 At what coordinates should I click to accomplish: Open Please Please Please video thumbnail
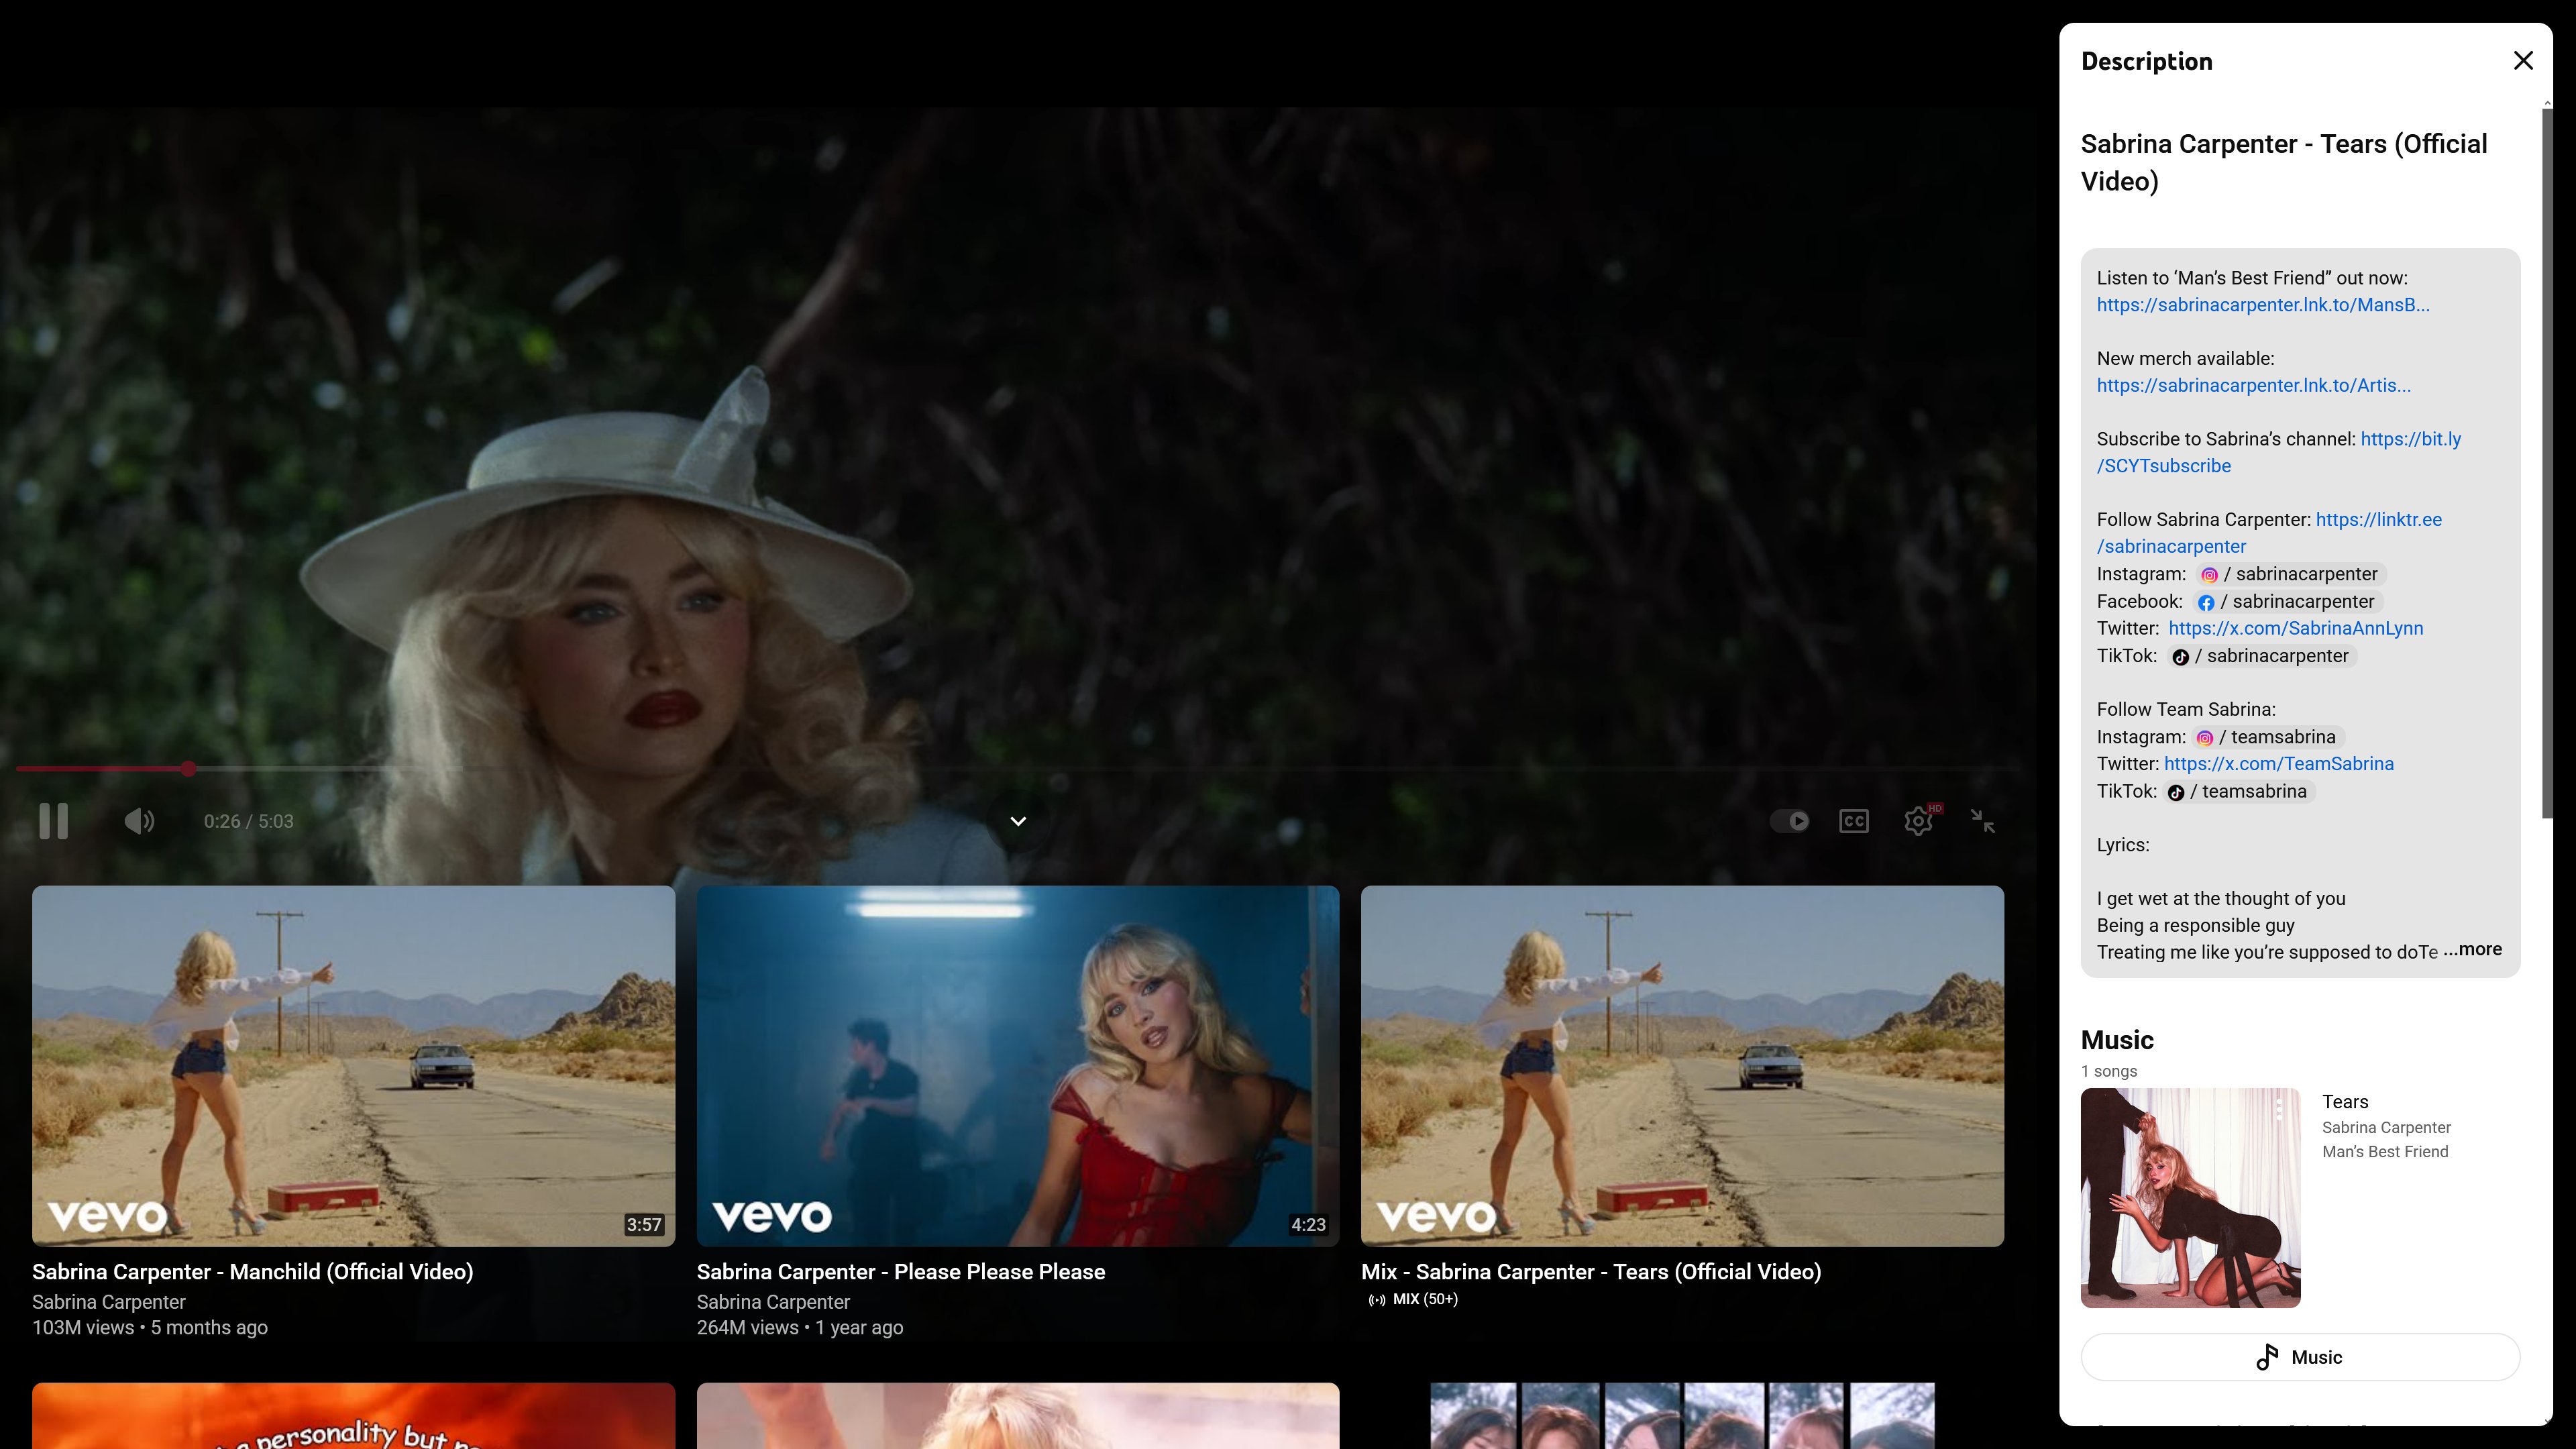[x=1017, y=1065]
